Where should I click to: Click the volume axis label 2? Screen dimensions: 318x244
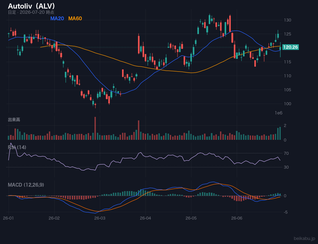click(285, 126)
